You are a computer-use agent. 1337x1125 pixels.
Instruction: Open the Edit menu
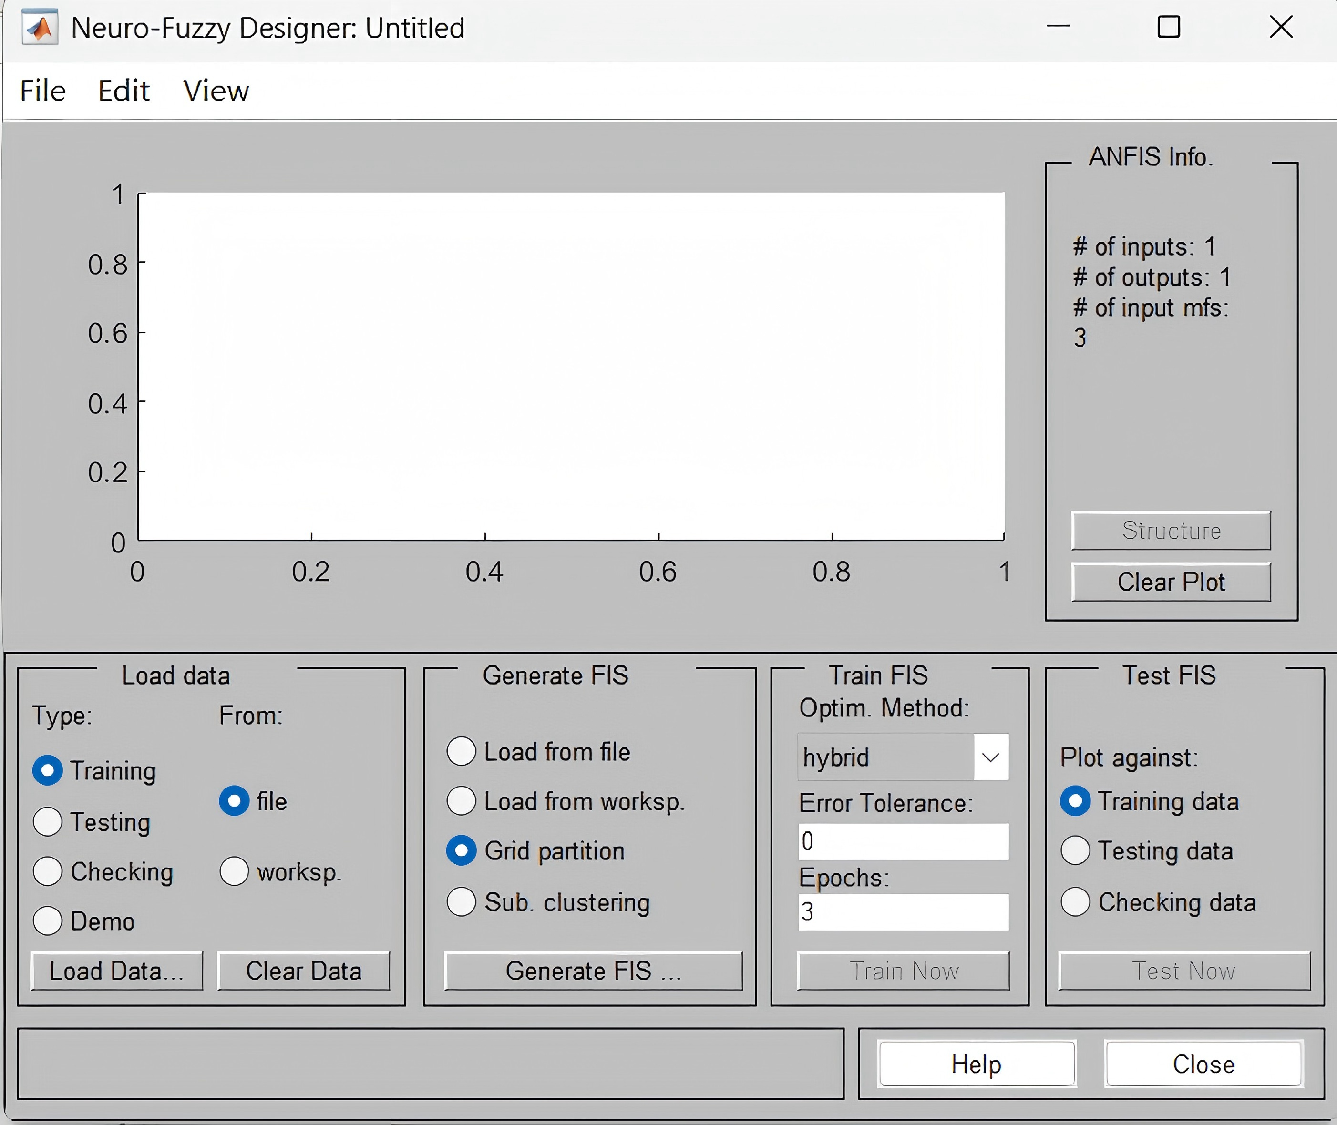click(x=124, y=91)
